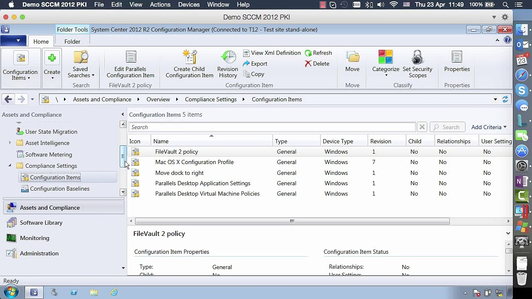Collapse the FileVault 2 policy details pane
532x299 pixels.
click(508, 233)
